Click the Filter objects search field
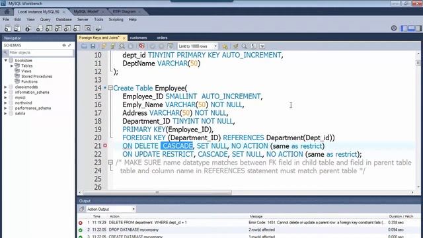 41,53
